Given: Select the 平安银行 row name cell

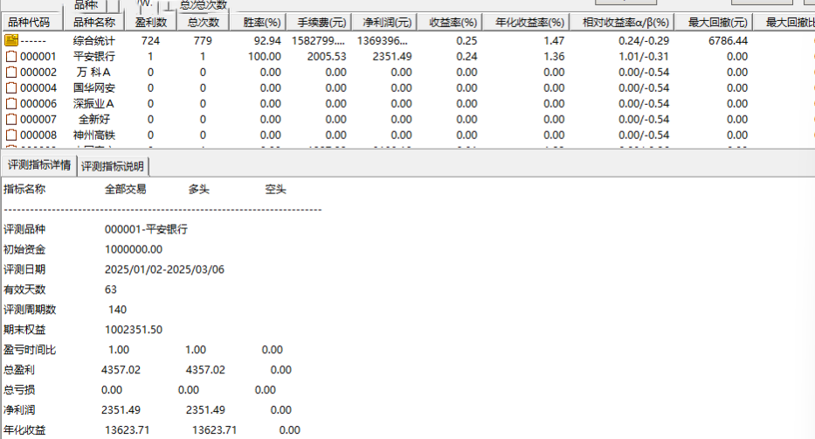Looking at the screenshot, I should [94, 57].
